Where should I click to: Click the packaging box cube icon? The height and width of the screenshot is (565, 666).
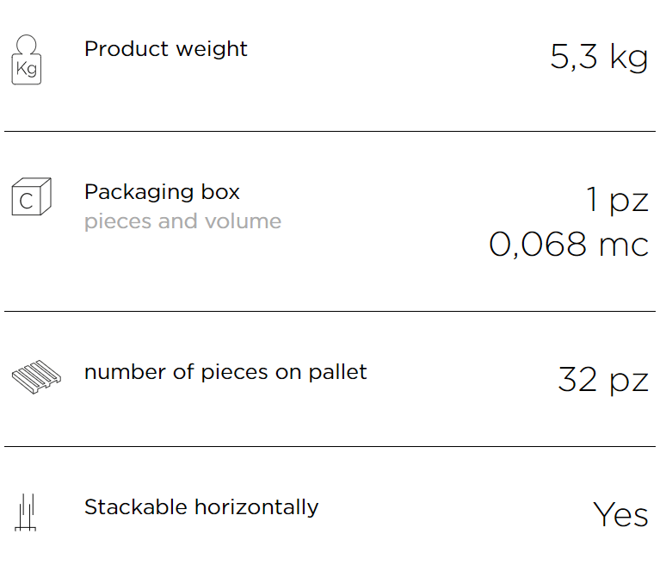coord(32,196)
